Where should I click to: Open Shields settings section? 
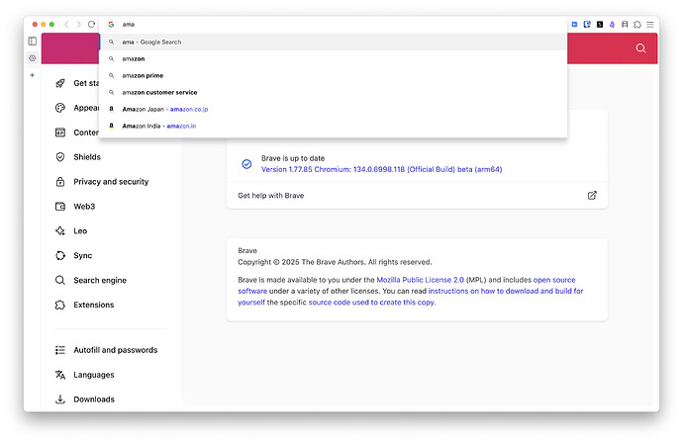point(87,157)
